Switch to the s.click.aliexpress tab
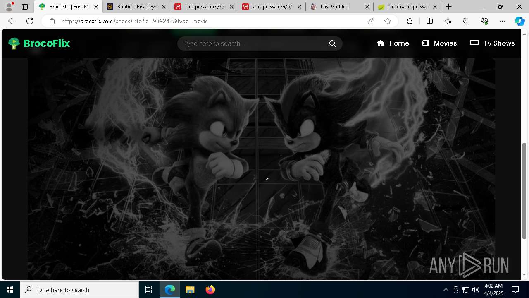 tap(407, 7)
